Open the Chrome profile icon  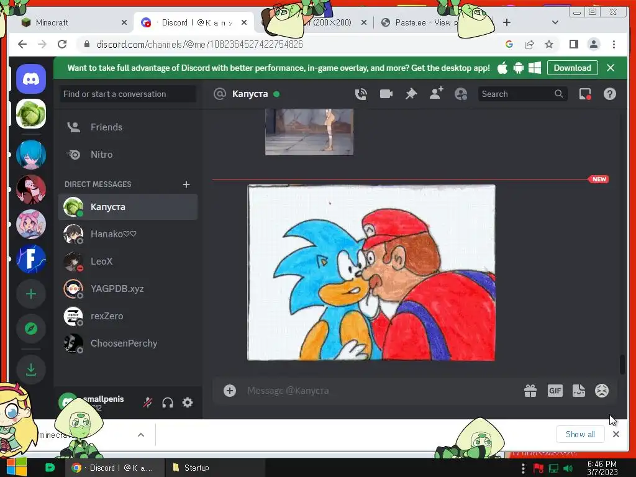(x=593, y=44)
